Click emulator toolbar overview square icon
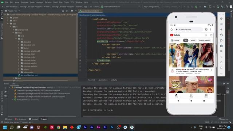Image resolution: width=233 pixels, height=131 pixels. click(x=221, y=68)
